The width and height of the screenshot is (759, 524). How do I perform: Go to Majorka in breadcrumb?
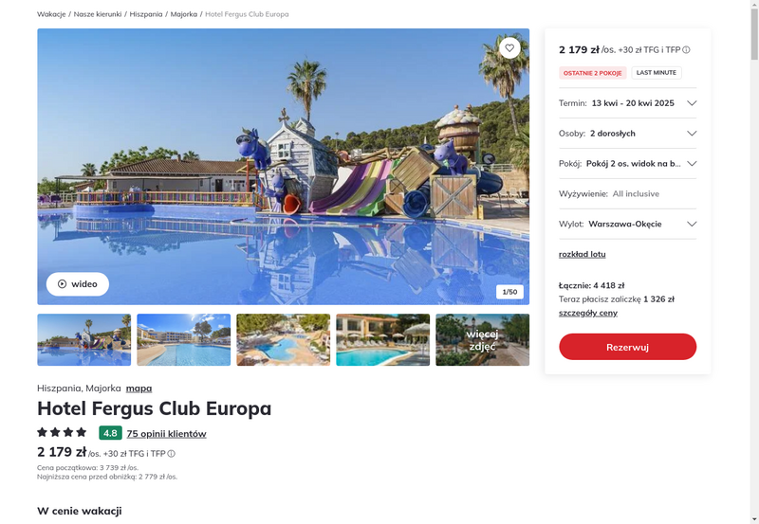184,14
